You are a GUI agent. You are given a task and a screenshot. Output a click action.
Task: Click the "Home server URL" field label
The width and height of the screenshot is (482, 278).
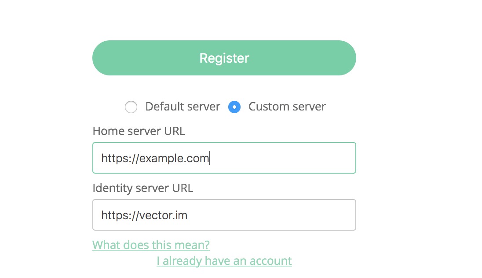pyautogui.click(x=139, y=131)
